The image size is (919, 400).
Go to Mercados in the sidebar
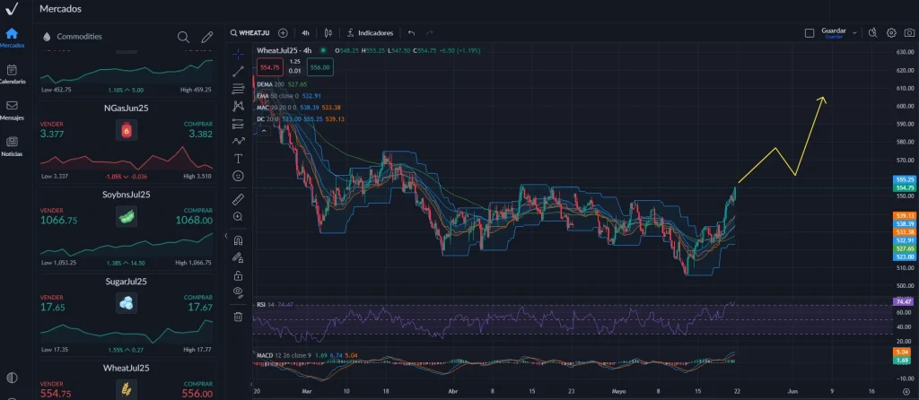click(x=12, y=38)
